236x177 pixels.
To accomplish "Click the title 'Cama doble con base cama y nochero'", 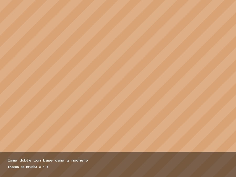I will (48, 160).
